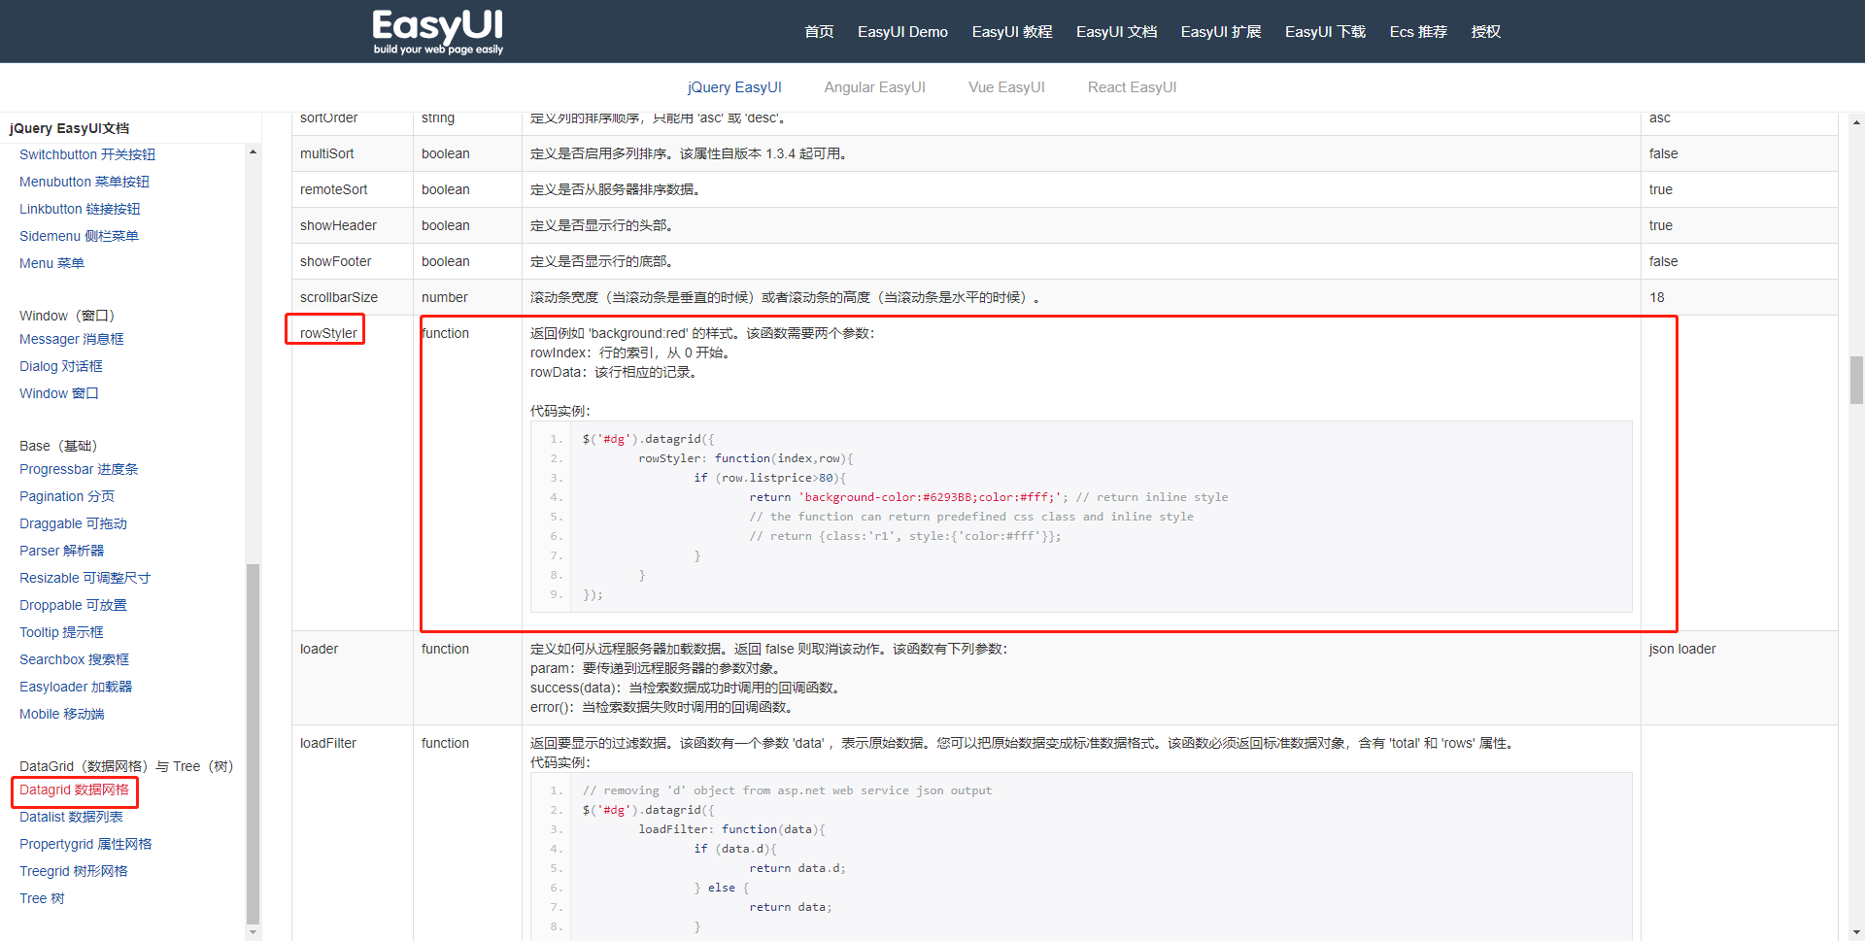Go to the Switchbutton 开关按钮 docs link
Image resolution: width=1865 pixels, height=941 pixels.
coord(87,154)
